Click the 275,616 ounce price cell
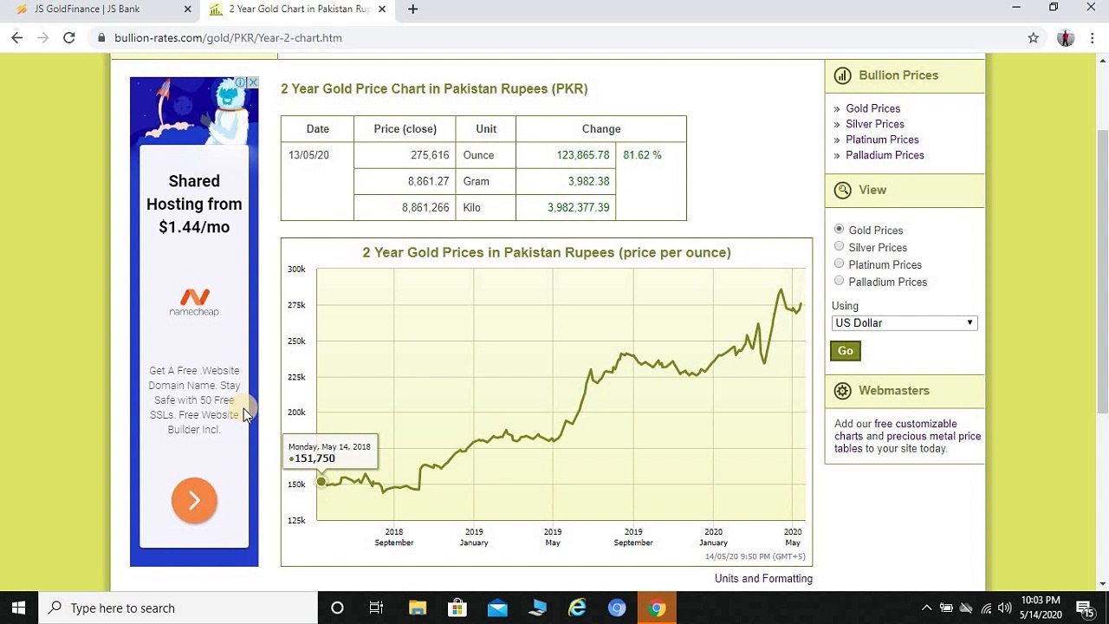 pyautogui.click(x=405, y=155)
